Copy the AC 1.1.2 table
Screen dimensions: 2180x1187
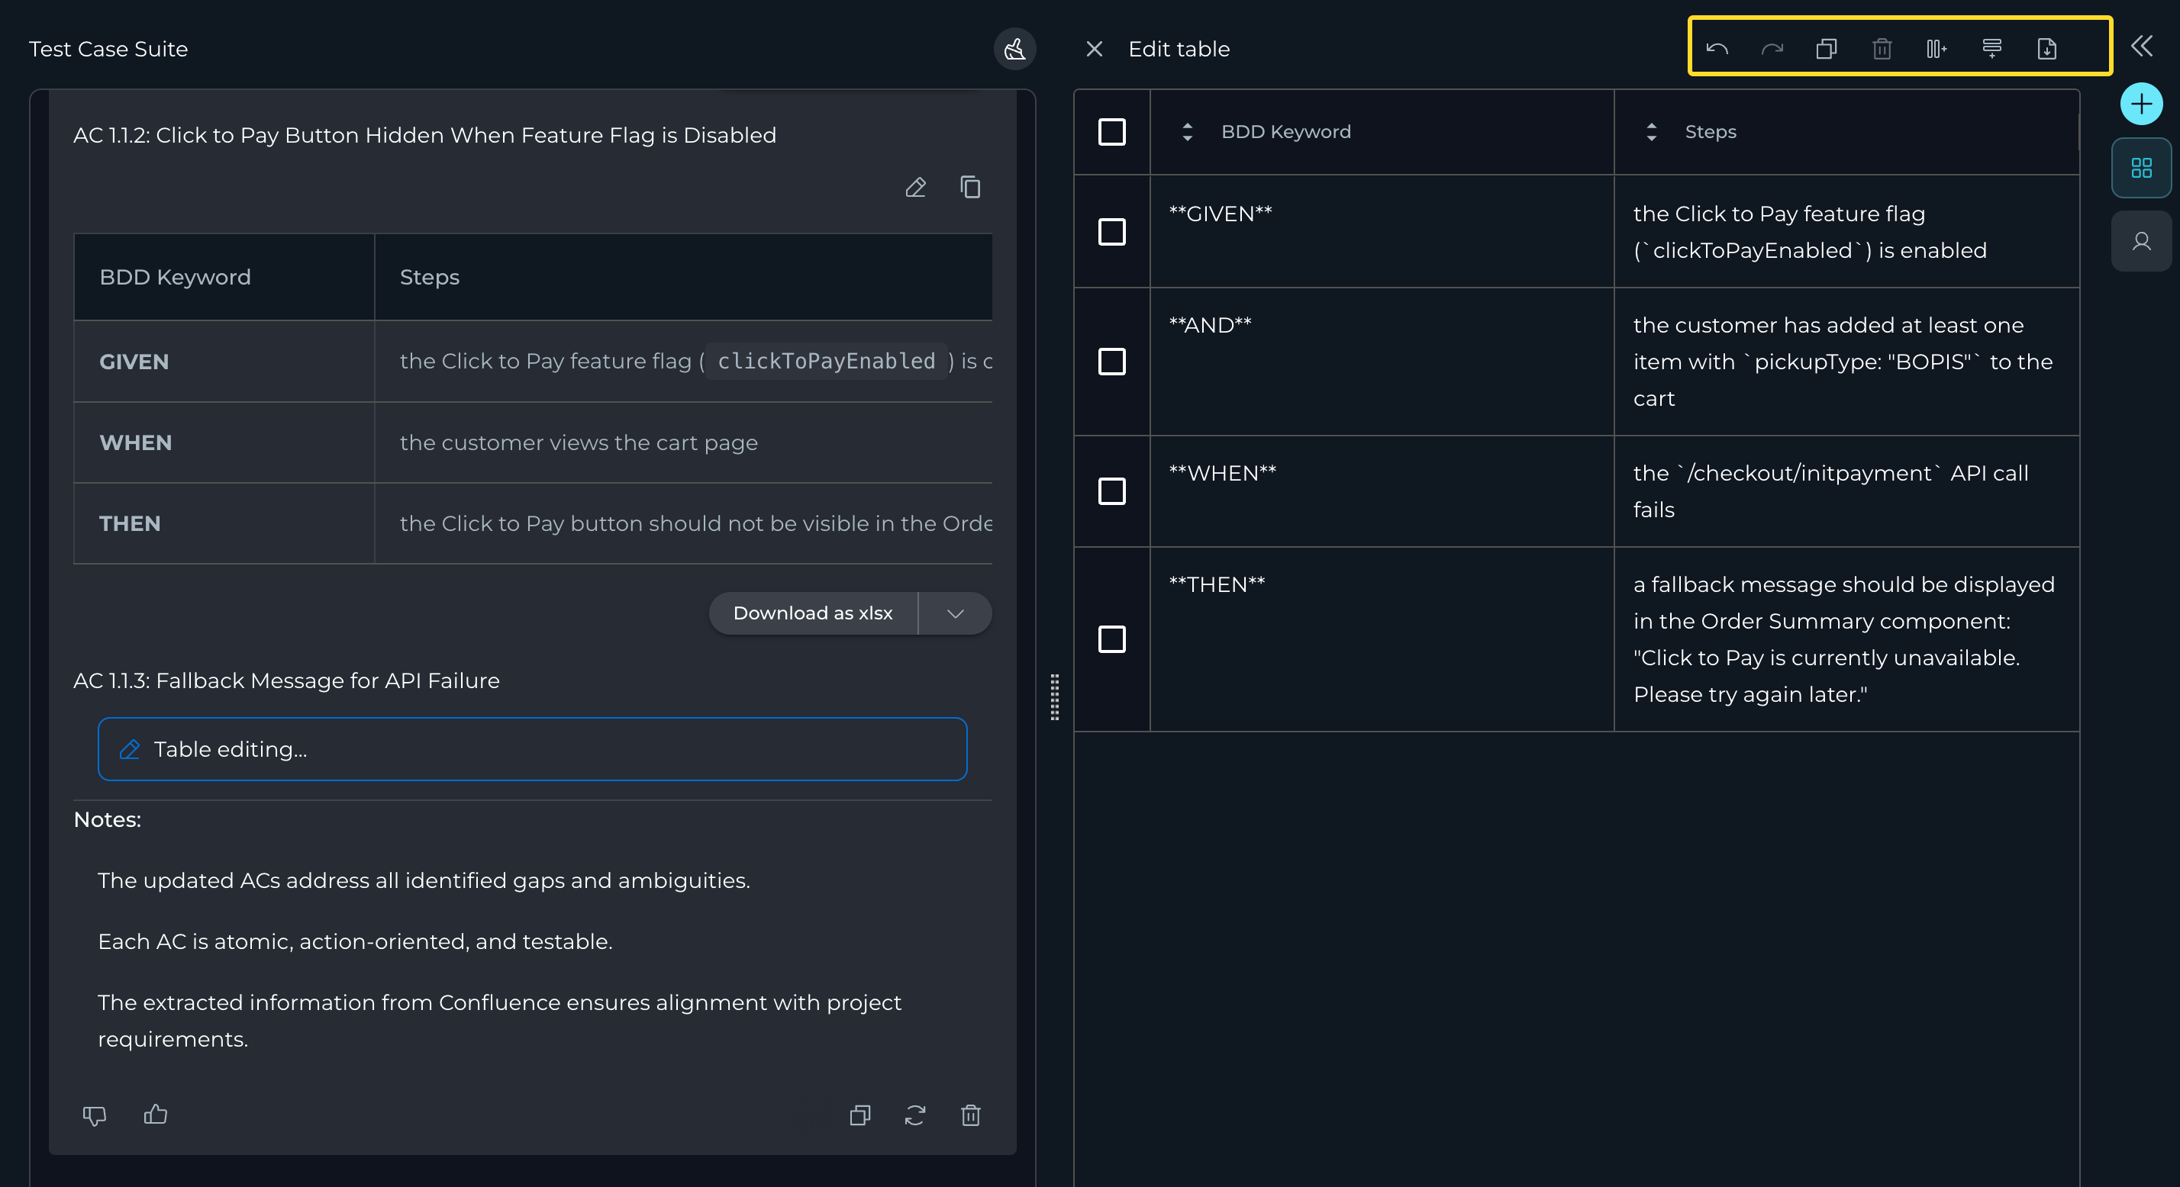click(970, 187)
